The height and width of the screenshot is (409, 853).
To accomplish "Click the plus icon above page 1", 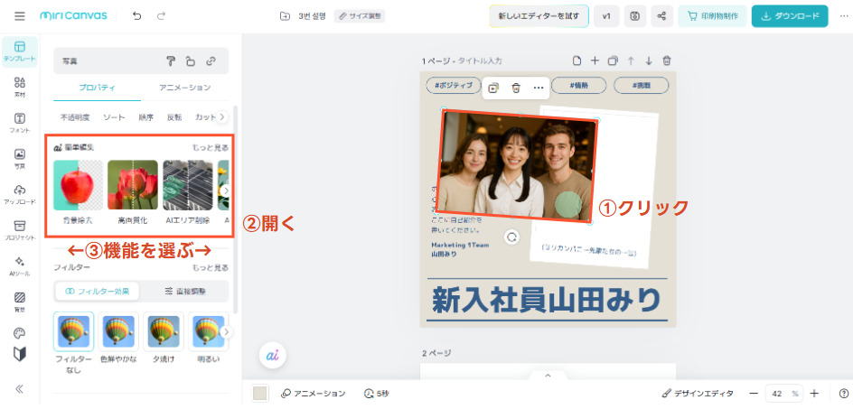I will point(595,60).
